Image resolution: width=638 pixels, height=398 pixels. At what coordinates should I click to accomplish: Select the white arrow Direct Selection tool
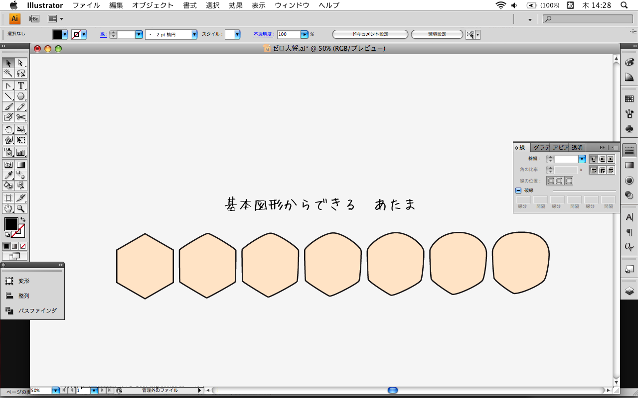[x=21, y=63]
